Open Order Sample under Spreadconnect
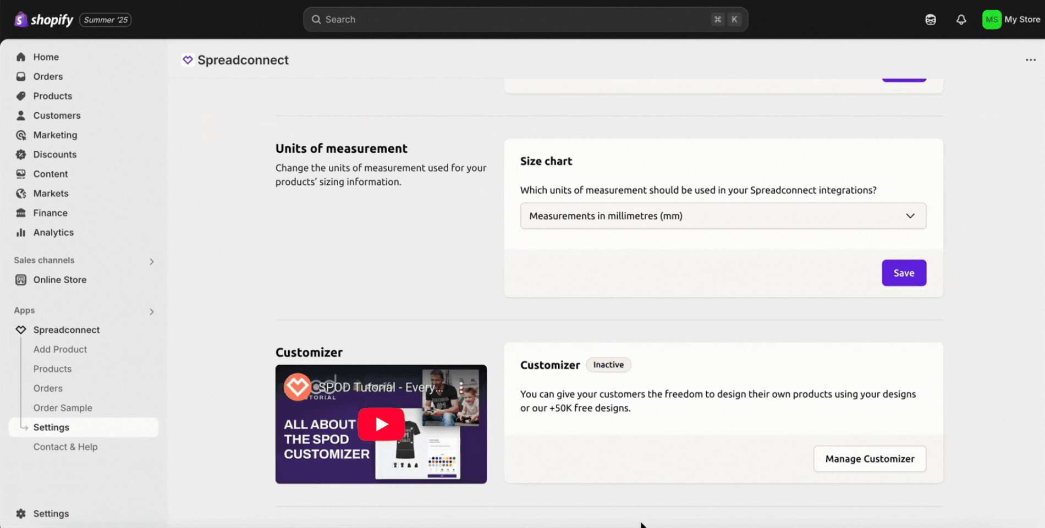Viewport: 1045px width, 528px height. coord(63,408)
